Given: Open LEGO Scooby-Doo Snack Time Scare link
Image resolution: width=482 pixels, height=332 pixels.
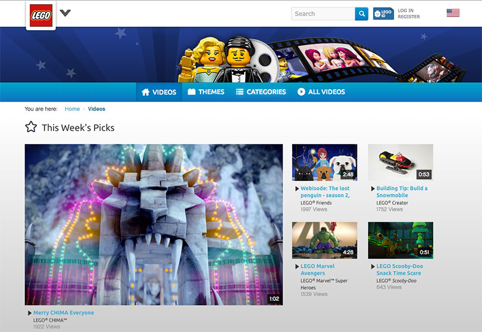Looking at the screenshot, I should pyautogui.click(x=400, y=270).
